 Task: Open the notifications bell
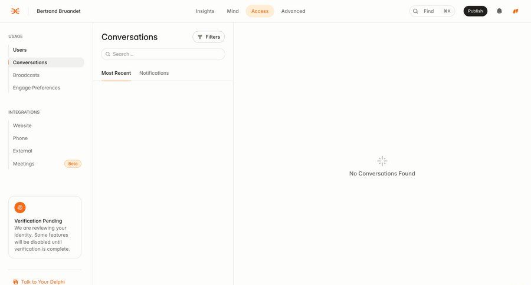499,11
